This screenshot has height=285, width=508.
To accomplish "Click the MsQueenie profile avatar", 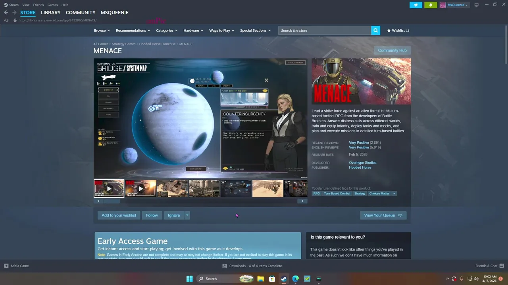I will pos(443,5).
